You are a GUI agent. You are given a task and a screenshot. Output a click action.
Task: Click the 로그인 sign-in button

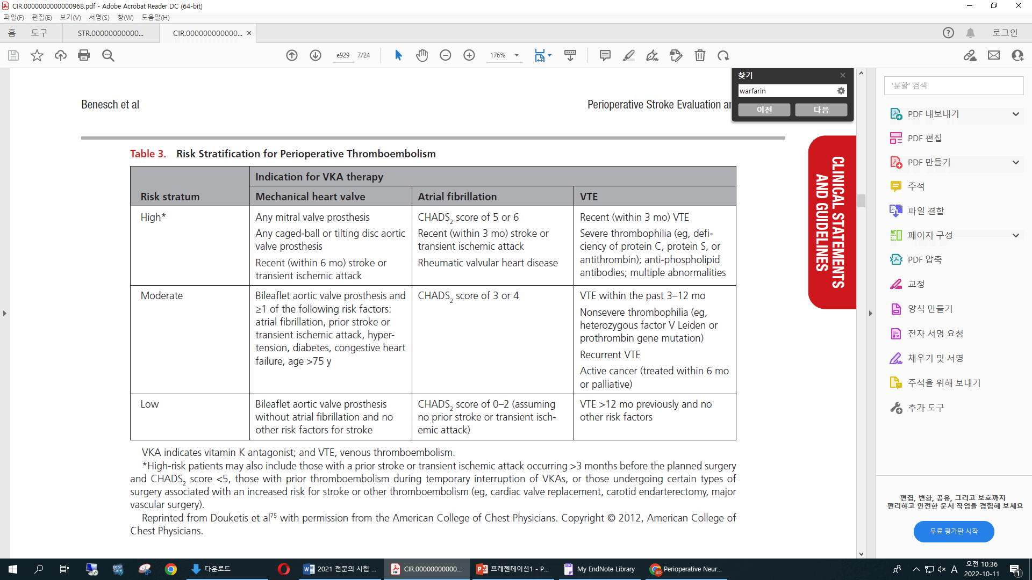1005,33
